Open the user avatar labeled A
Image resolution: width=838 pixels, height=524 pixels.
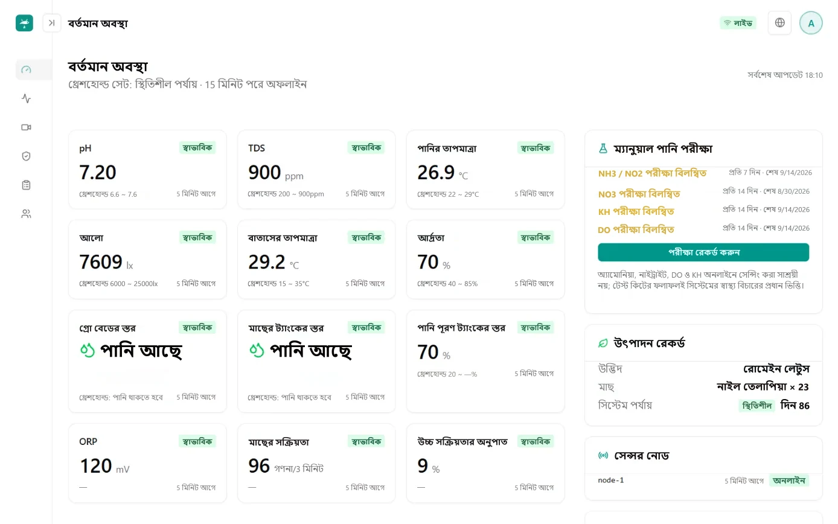point(811,23)
